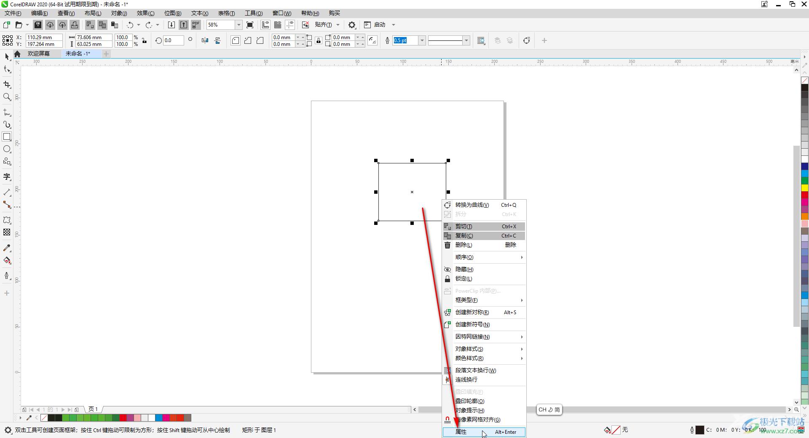Open the 工具(O) menu
Image resolution: width=809 pixels, height=438 pixels.
click(x=254, y=13)
